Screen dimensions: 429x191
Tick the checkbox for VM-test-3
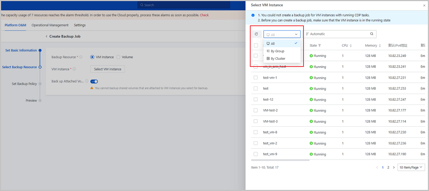(256, 121)
